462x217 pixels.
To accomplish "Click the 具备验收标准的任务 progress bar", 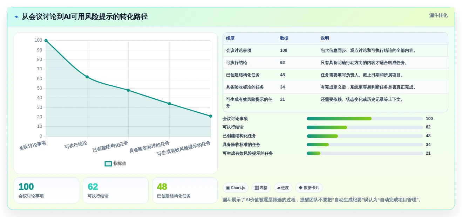I will (x=365, y=145).
